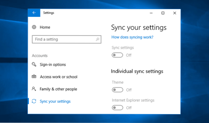Close the Settings window
The width and height of the screenshot is (209, 123).
pos(175,13)
